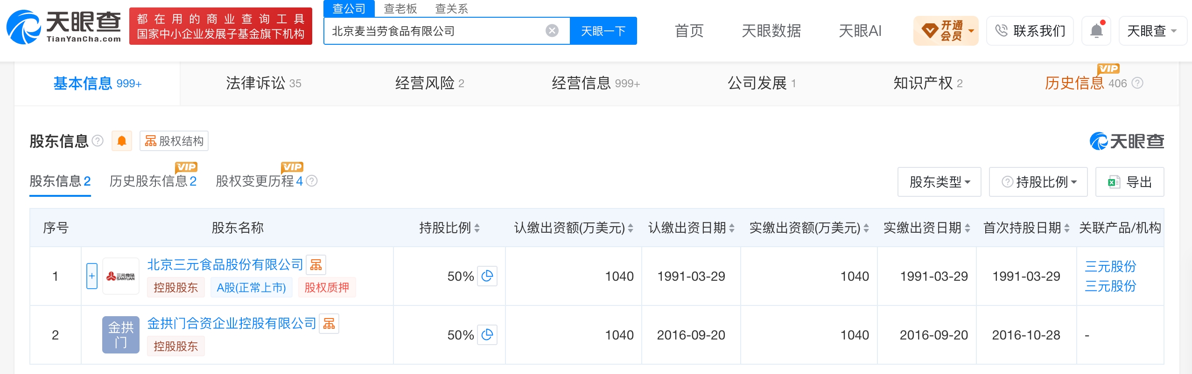Click help icon next to 历史信息 tab
1192x374 pixels.
click(x=1138, y=83)
